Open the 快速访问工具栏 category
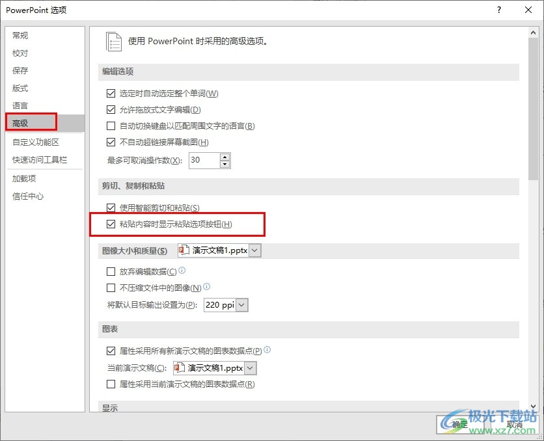The image size is (544, 441). 45,160
